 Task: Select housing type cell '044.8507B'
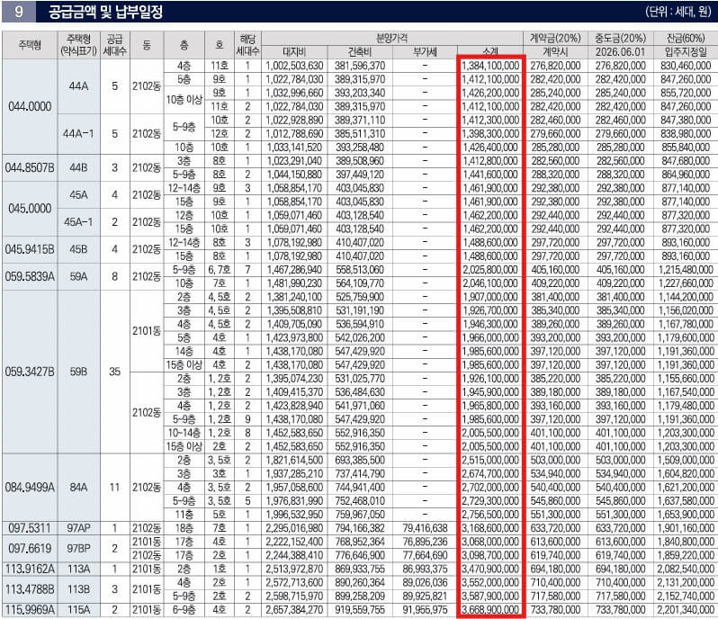[30, 167]
